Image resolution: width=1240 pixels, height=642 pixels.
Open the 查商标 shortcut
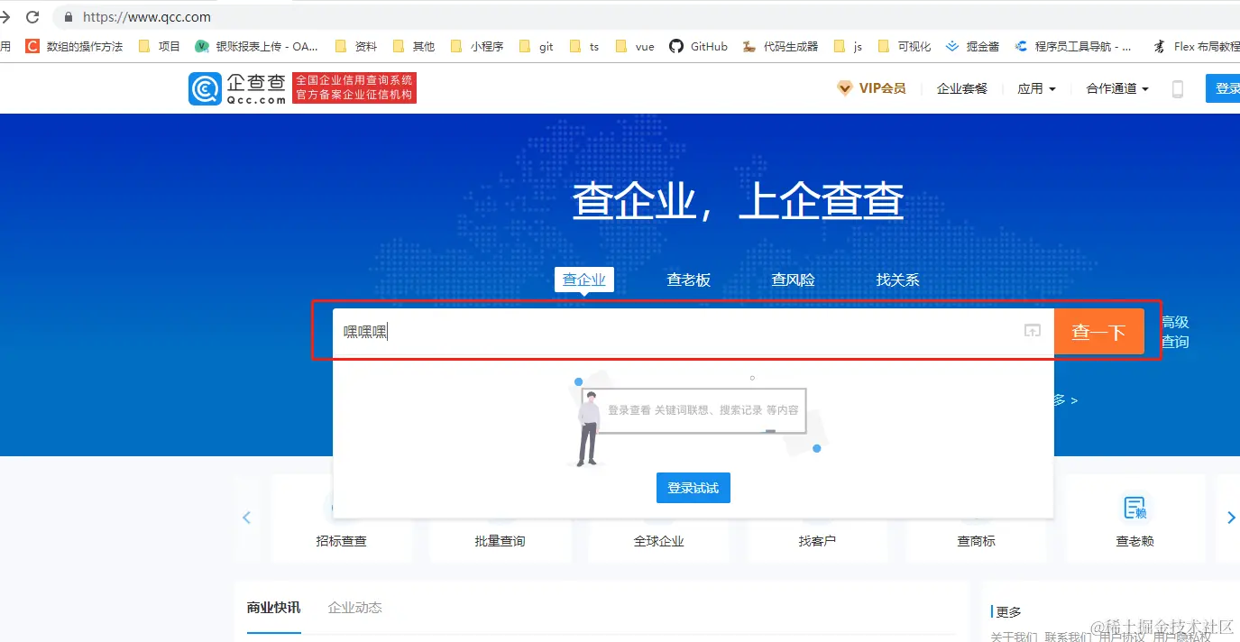click(977, 541)
